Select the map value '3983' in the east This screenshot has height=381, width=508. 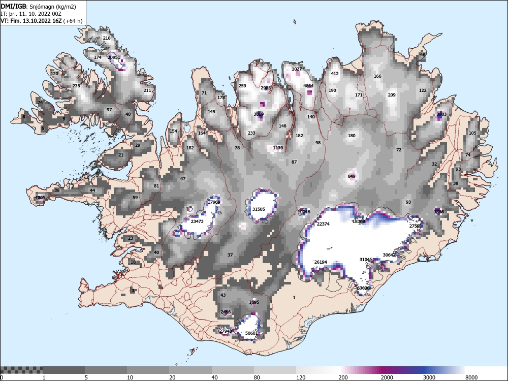[441, 114]
